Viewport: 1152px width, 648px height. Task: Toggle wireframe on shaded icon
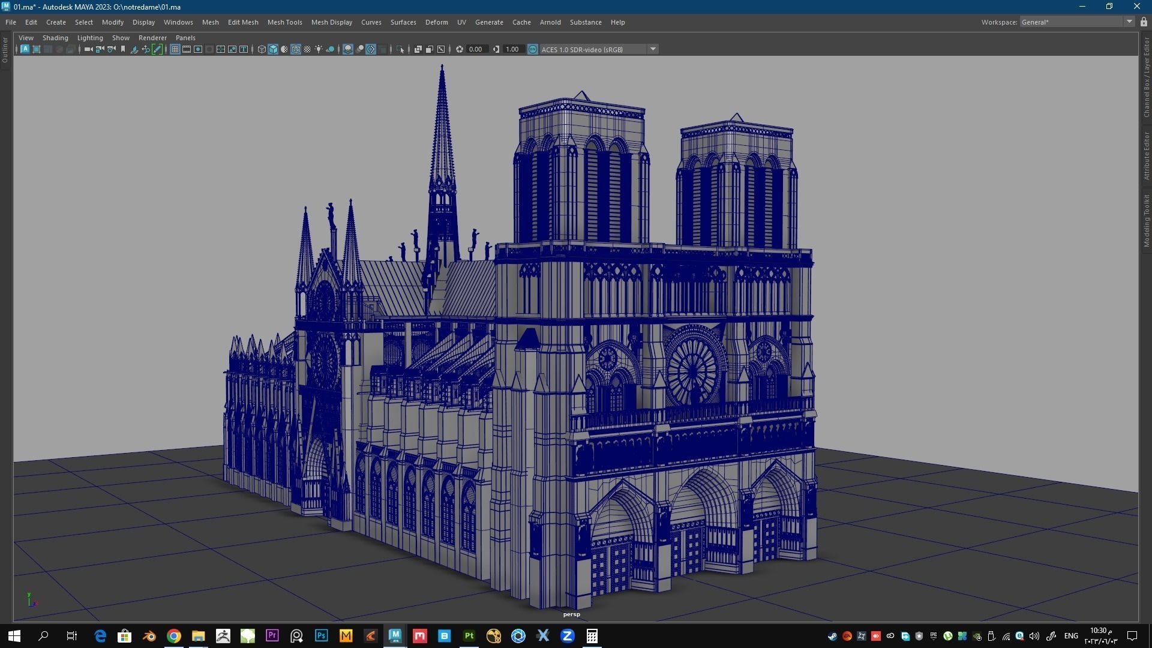(x=296, y=49)
